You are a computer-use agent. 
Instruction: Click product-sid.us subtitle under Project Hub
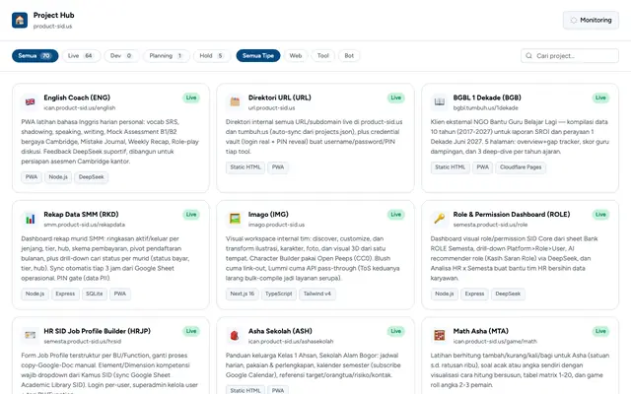tap(52, 27)
